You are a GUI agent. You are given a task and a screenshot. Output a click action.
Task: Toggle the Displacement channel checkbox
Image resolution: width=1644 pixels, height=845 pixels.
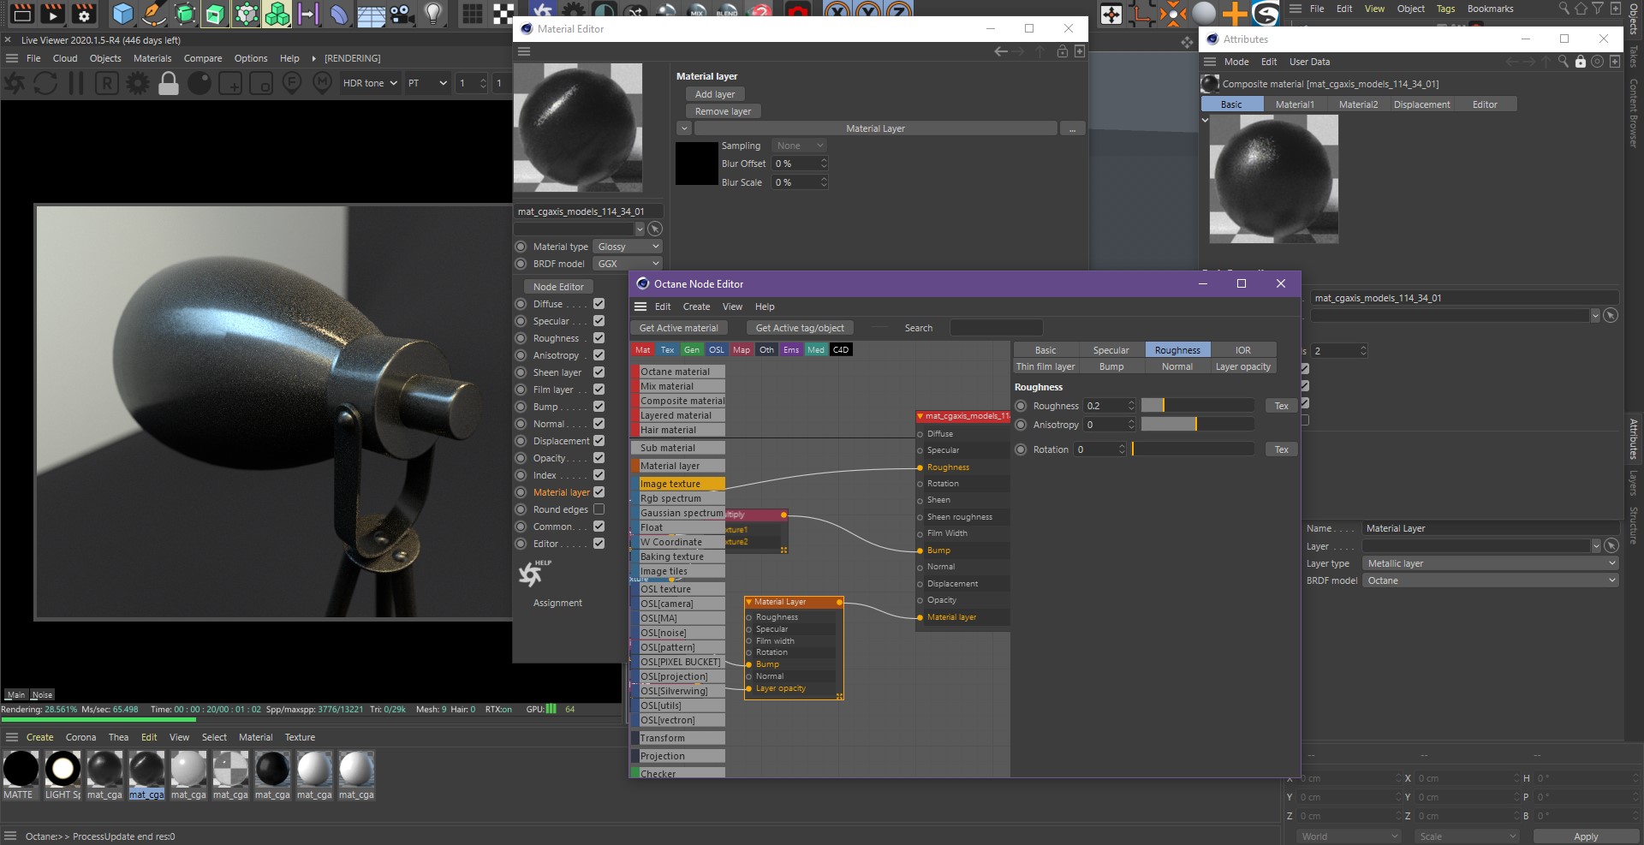pyautogui.click(x=599, y=441)
